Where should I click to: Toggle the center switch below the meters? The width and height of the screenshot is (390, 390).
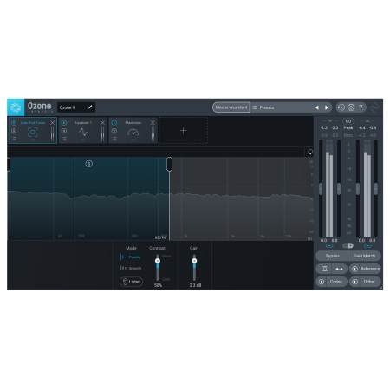[348, 246]
